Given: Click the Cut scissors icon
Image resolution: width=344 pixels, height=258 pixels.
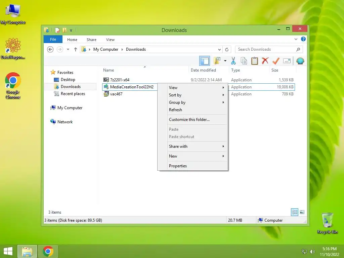Looking at the screenshot, I should pyautogui.click(x=233, y=61).
